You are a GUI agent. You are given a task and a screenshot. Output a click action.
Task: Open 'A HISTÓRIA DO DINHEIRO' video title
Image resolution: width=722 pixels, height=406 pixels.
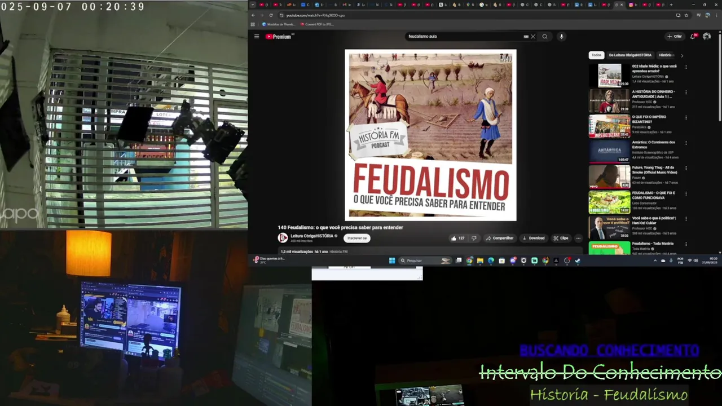tap(653, 94)
